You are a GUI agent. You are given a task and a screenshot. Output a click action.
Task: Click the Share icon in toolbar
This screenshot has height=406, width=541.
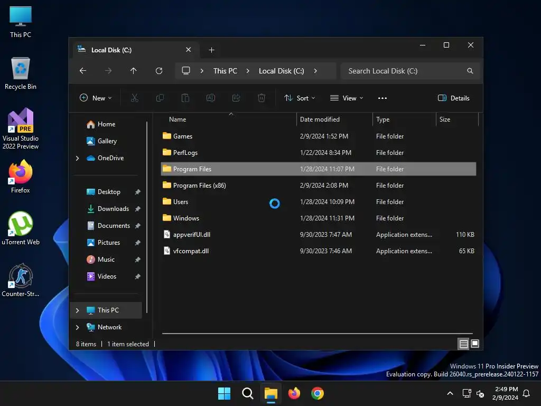click(236, 98)
